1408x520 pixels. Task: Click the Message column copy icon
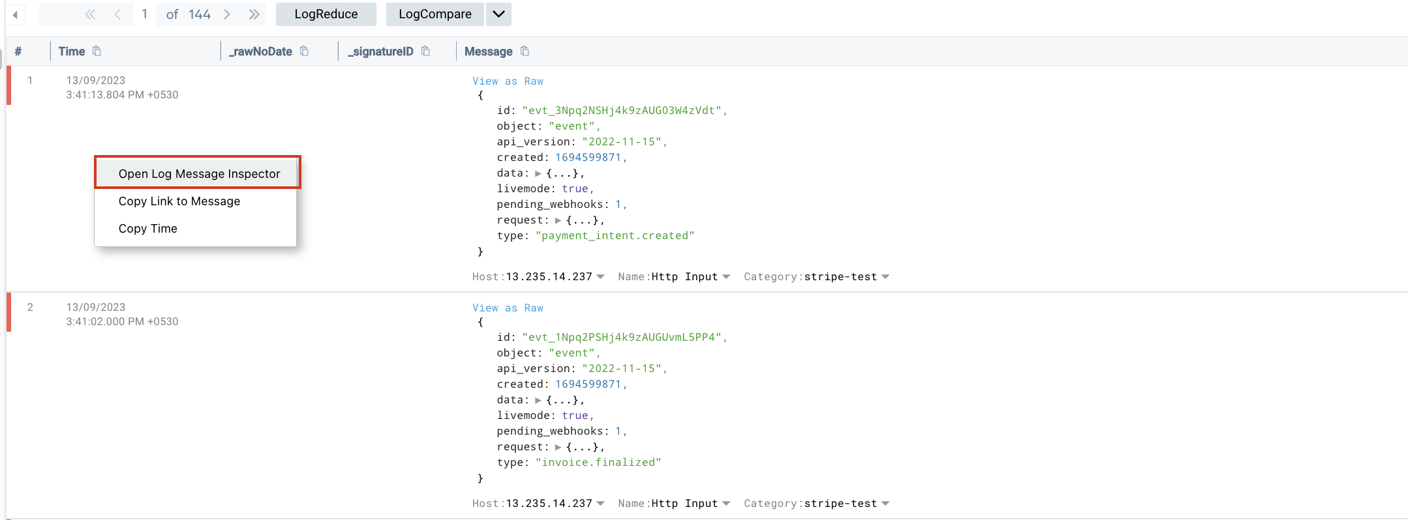pos(525,51)
